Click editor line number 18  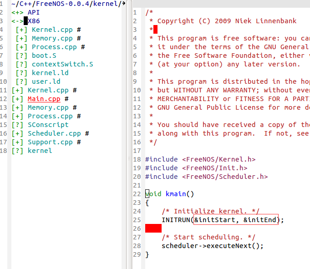tap(137, 159)
